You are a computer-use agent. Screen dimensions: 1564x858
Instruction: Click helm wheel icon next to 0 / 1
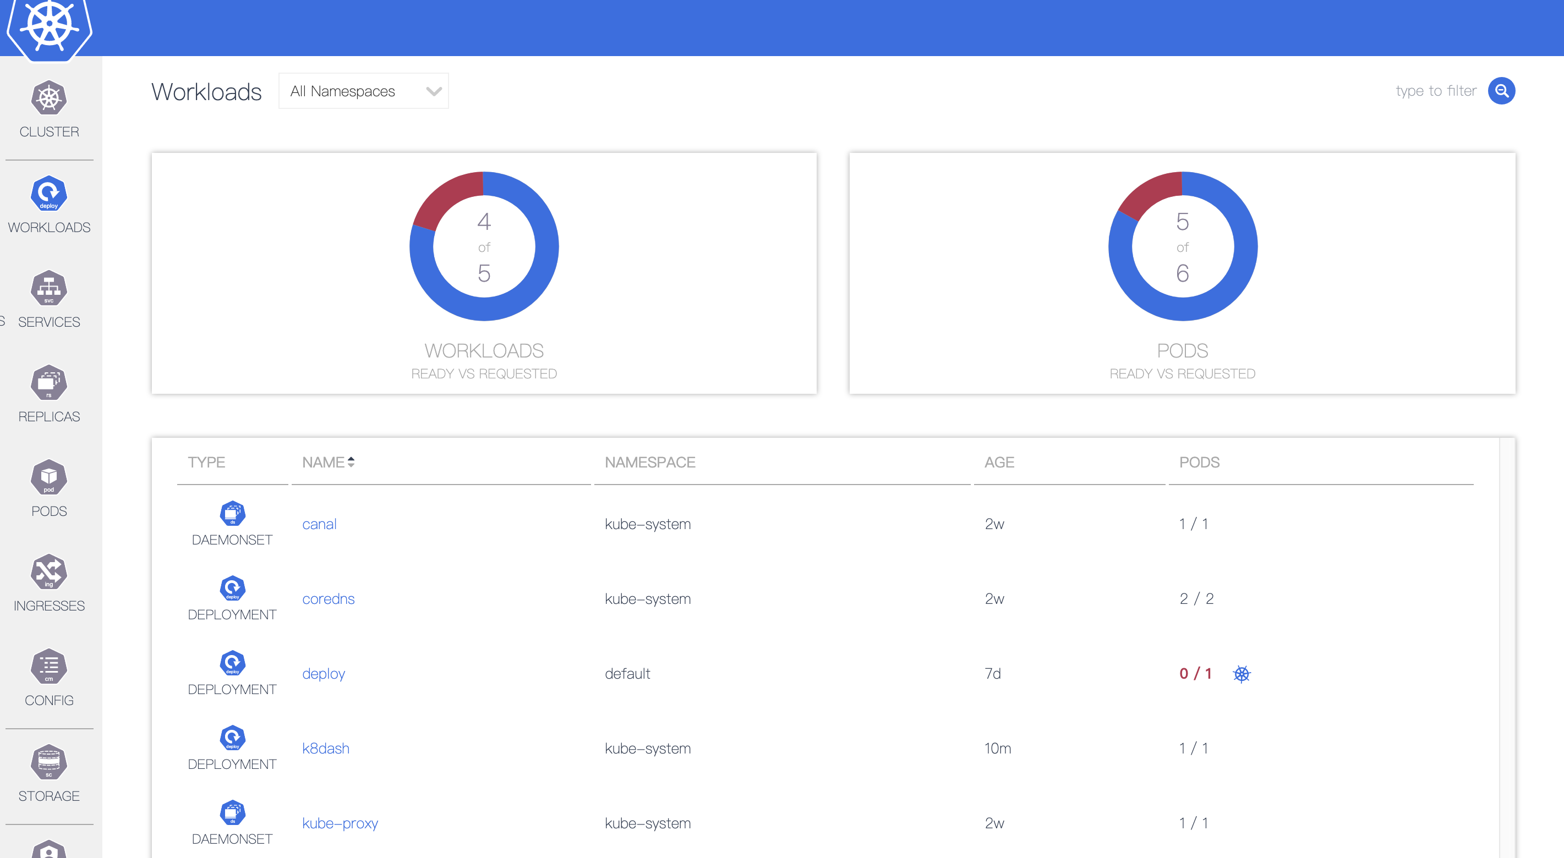(x=1242, y=674)
